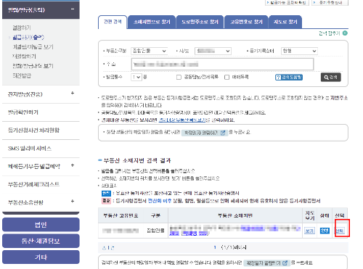This screenshot has width=363, height=269.
Task: Click the 법인 button
Action: 41,225
